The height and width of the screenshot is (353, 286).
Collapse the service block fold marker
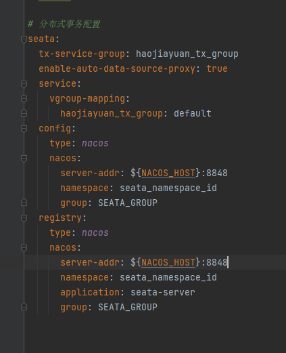pos(24,84)
